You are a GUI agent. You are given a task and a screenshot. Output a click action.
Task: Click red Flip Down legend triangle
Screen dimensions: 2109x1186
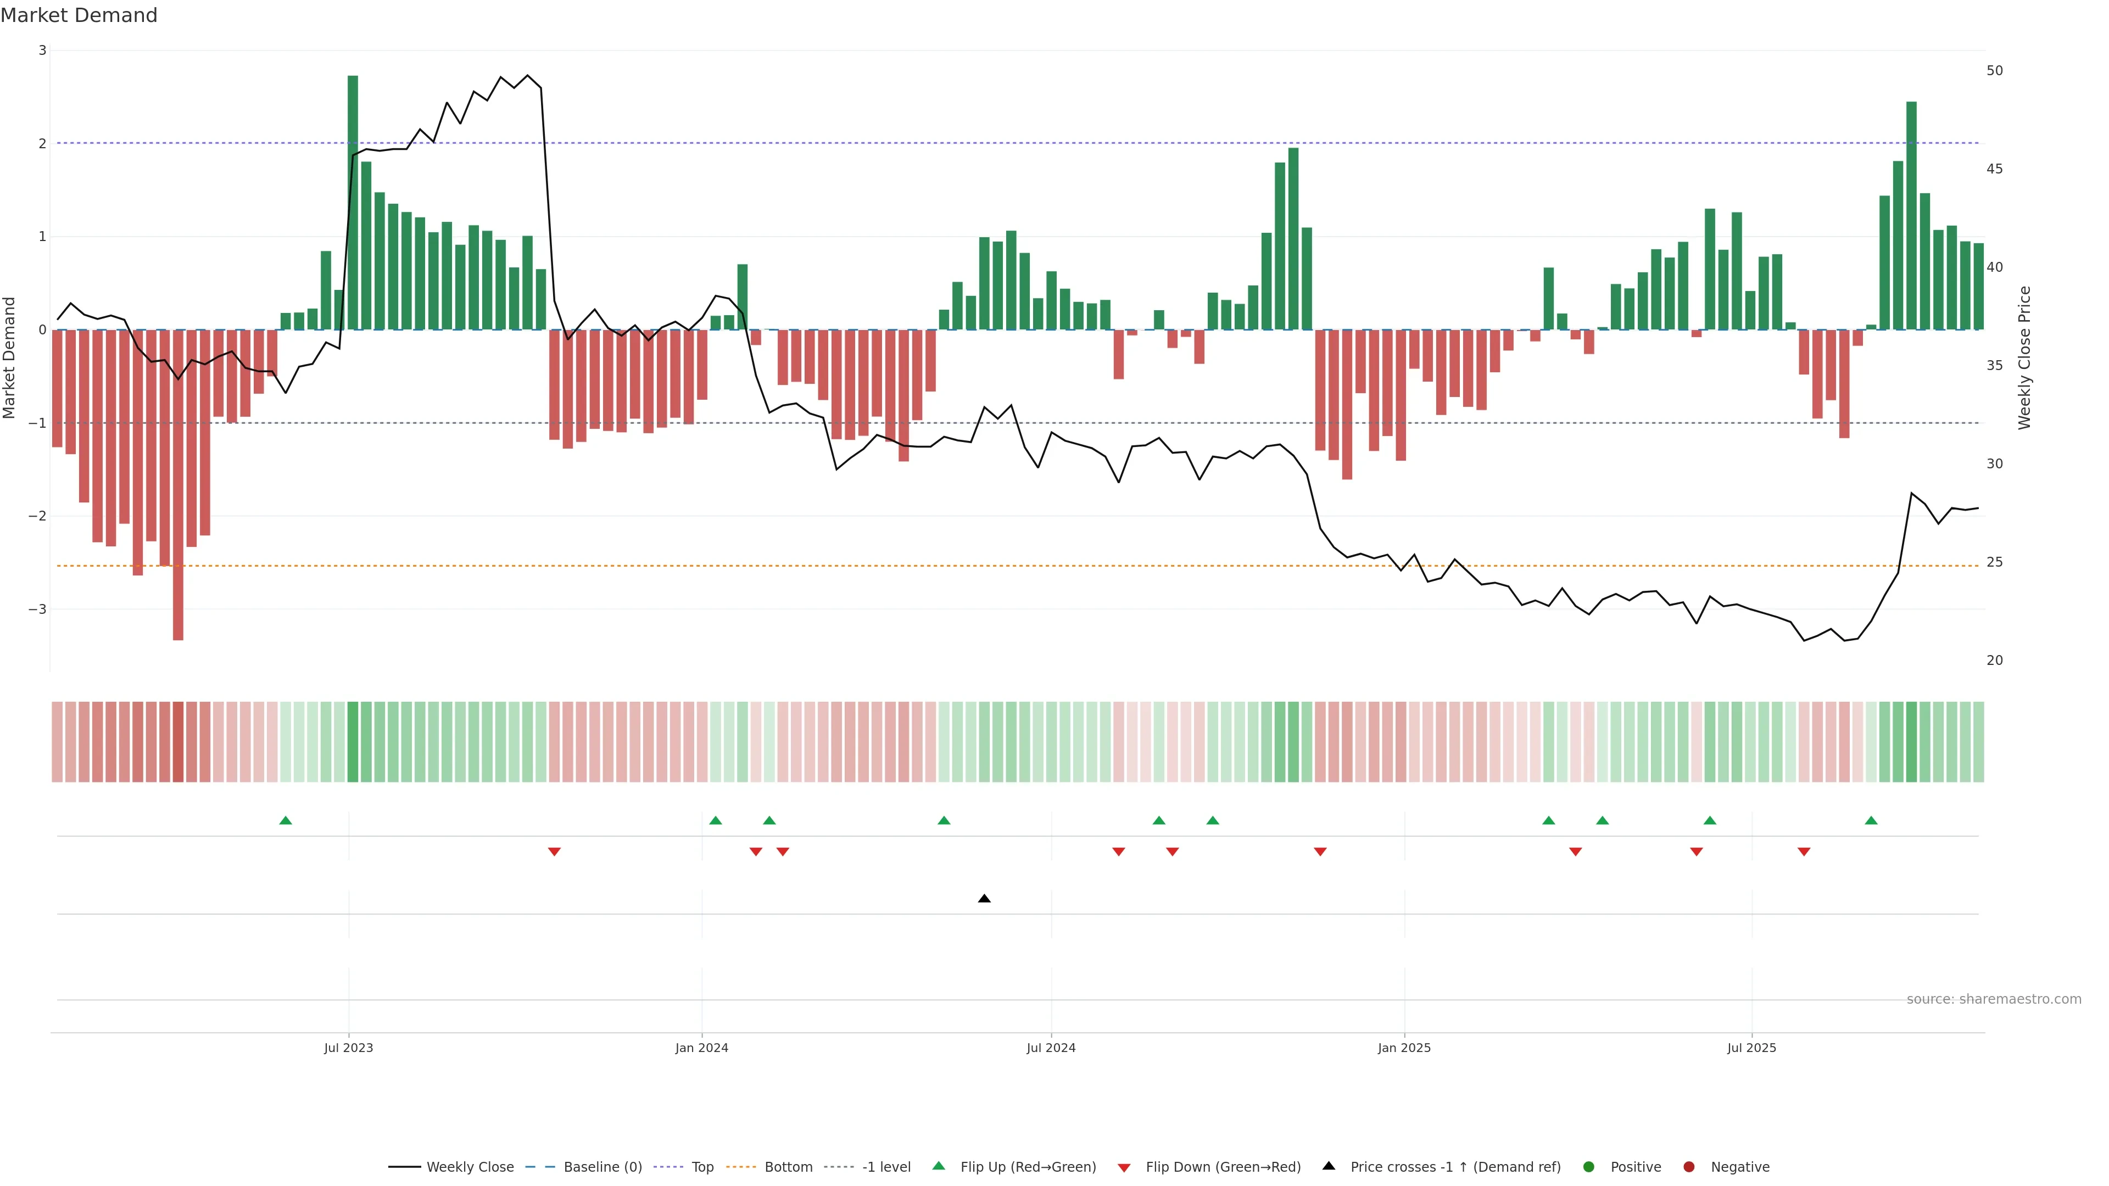point(1124,1167)
